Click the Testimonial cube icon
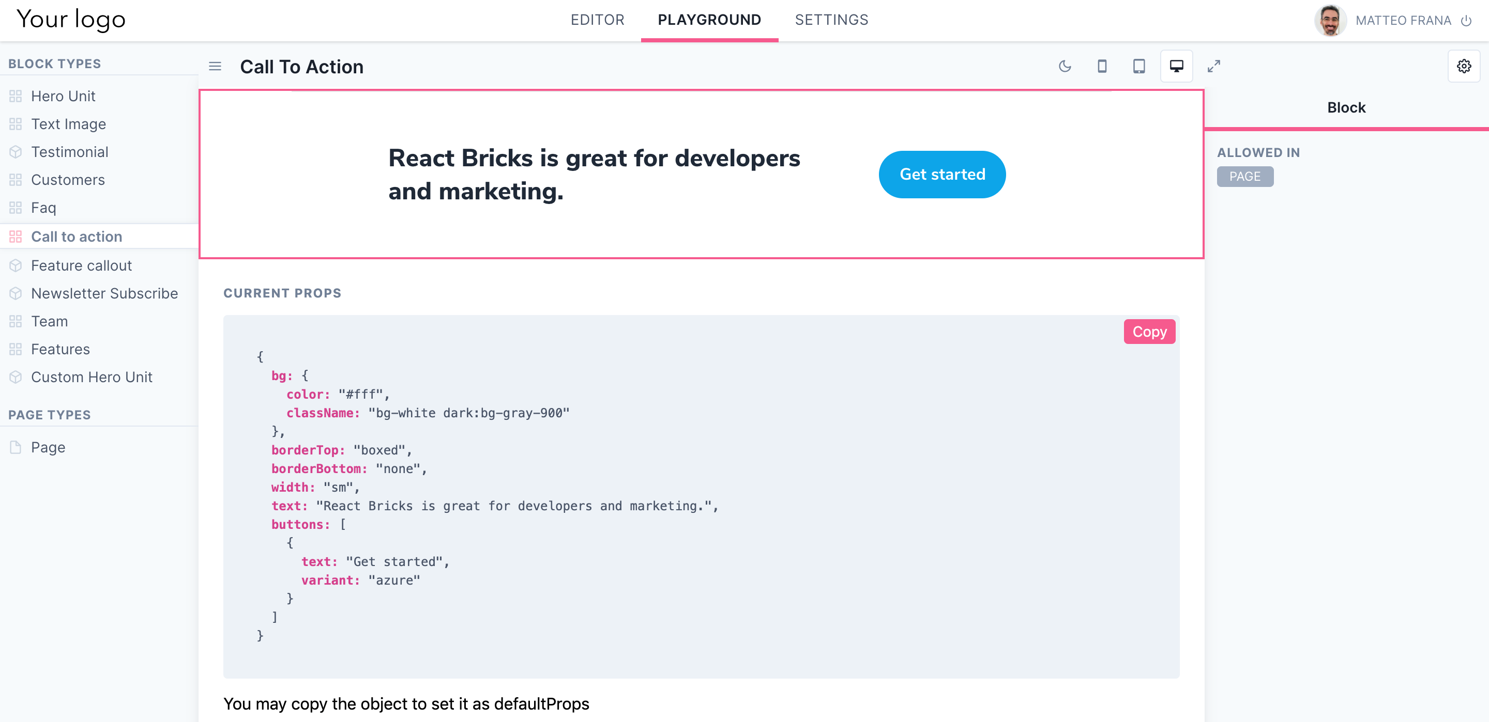This screenshot has width=1489, height=722. (16, 152)
